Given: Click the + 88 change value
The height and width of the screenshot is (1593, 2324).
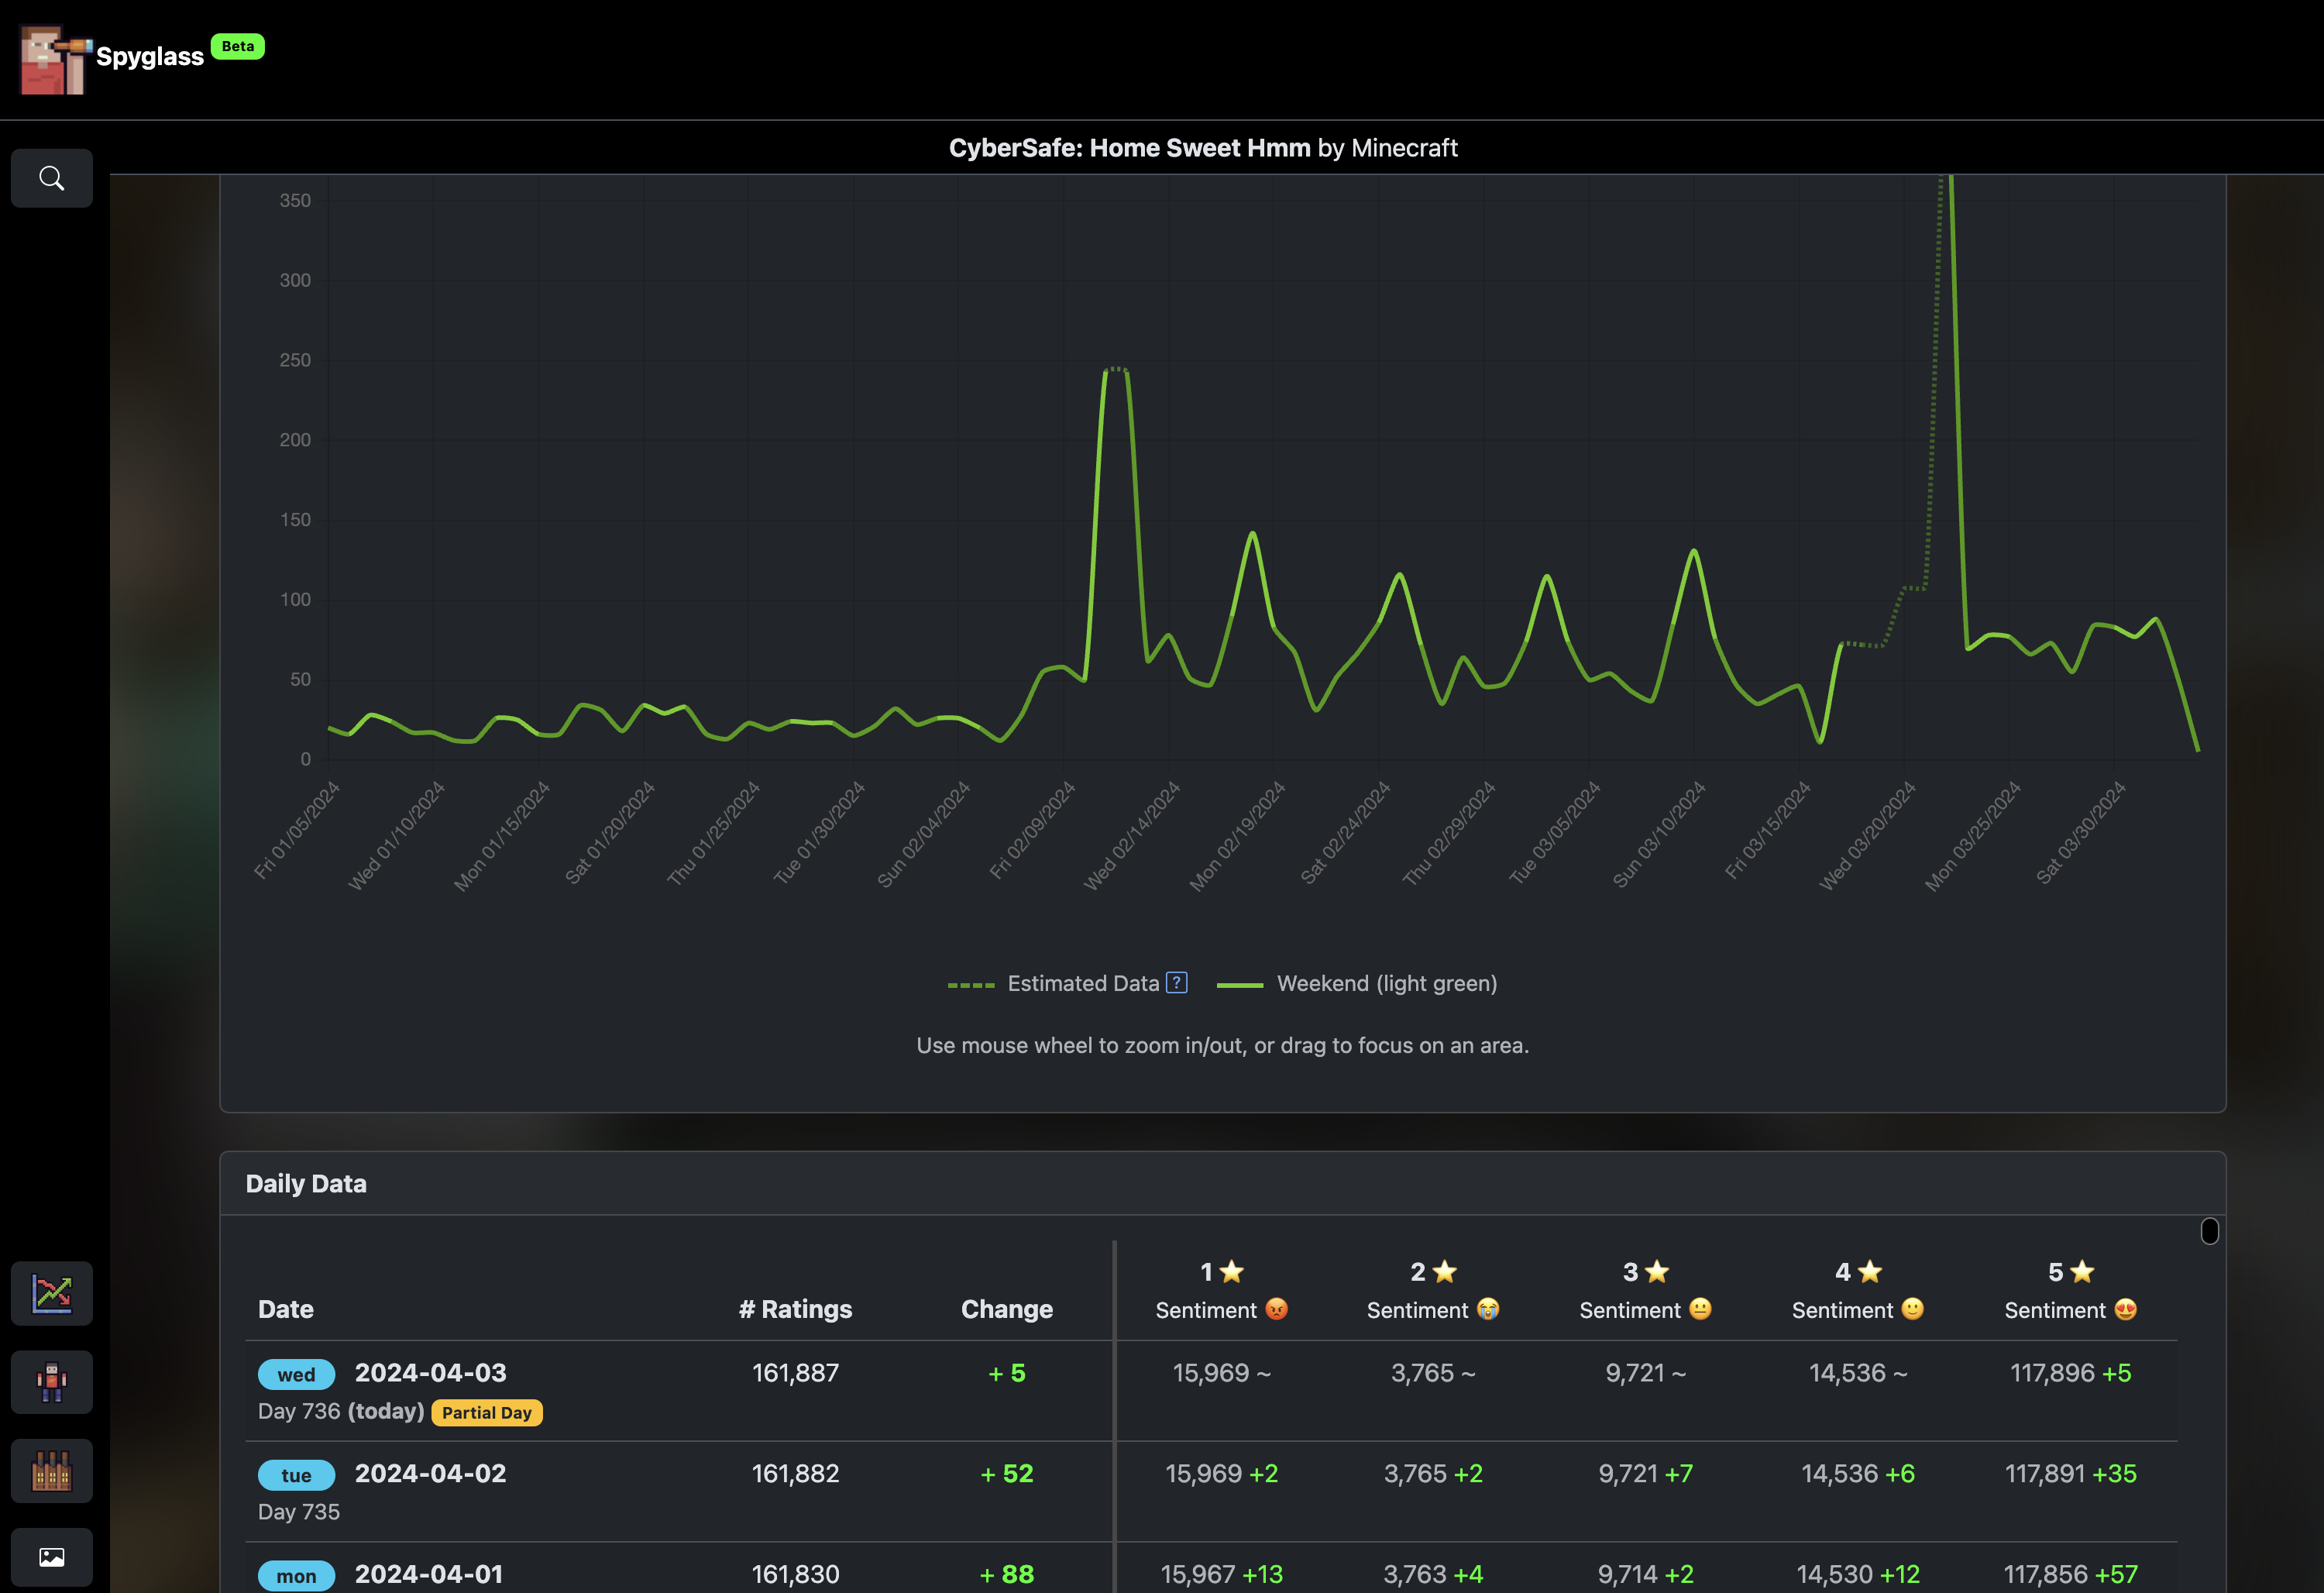Looking at the screenshot, I should click(1007, 1575).
